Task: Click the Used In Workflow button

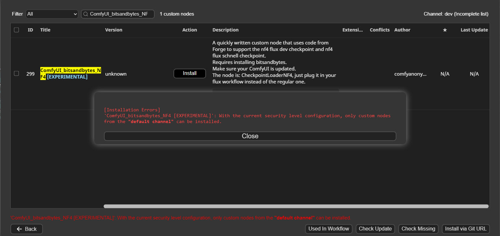Action: (x=328, y=229)
